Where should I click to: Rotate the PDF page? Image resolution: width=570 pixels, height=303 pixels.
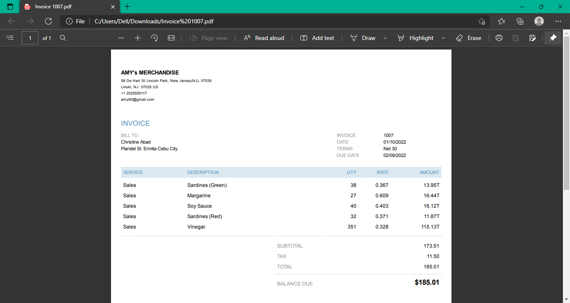pos(154,38)
